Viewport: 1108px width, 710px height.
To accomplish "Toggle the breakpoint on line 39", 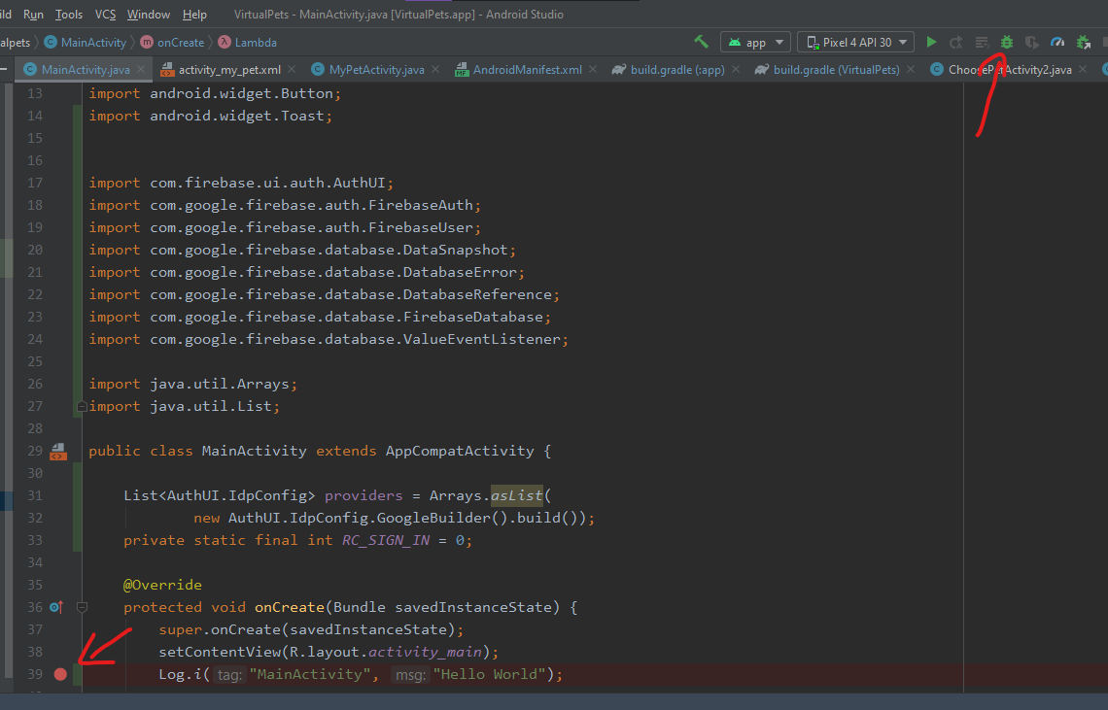I will pyautogui.click(x=60, y=674).
